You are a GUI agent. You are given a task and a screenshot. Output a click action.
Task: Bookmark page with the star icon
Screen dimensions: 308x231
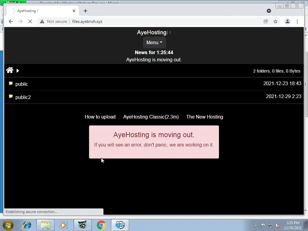276,21
